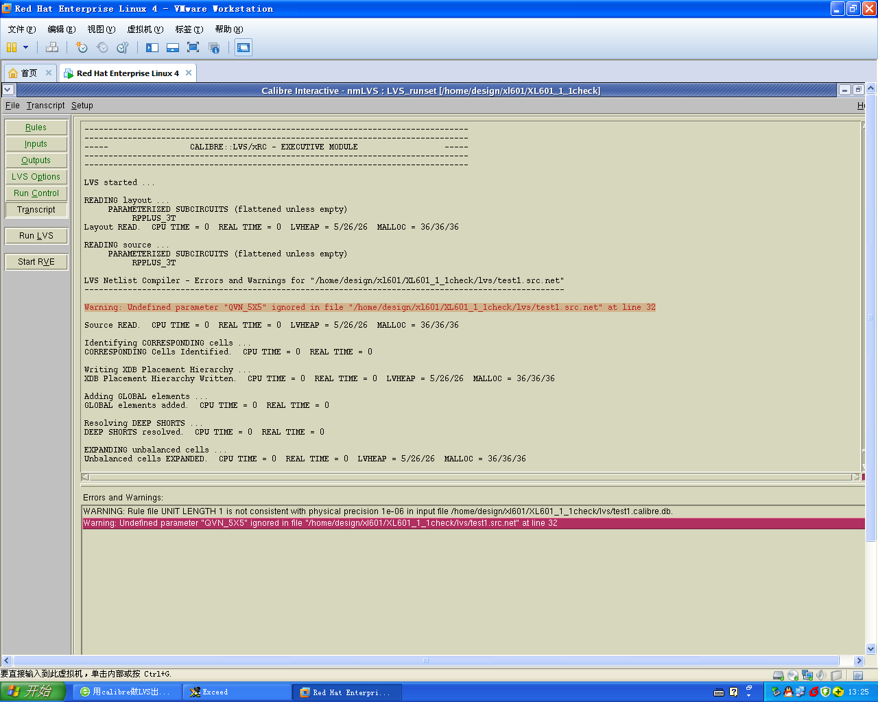Screen dimensions: 878x702
Task: Select the highlighted Undefined parameter warning row
Action: coord(473,523)
